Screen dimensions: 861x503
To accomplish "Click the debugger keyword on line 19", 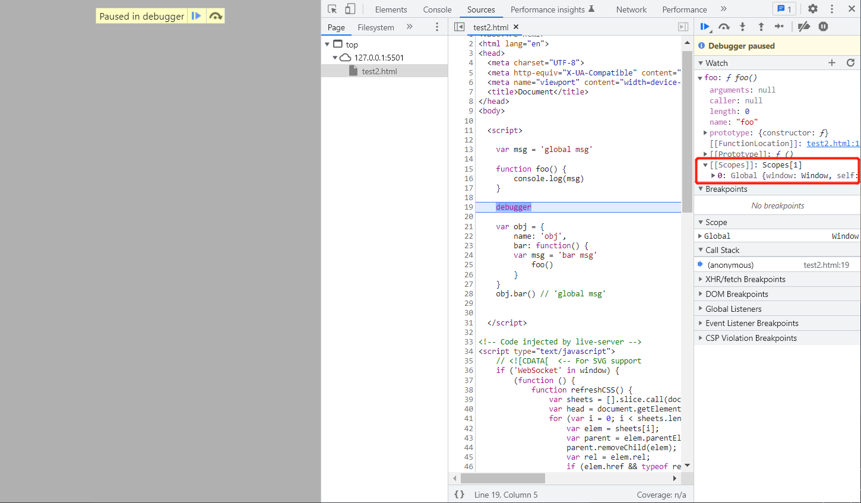I will [514, 207].
